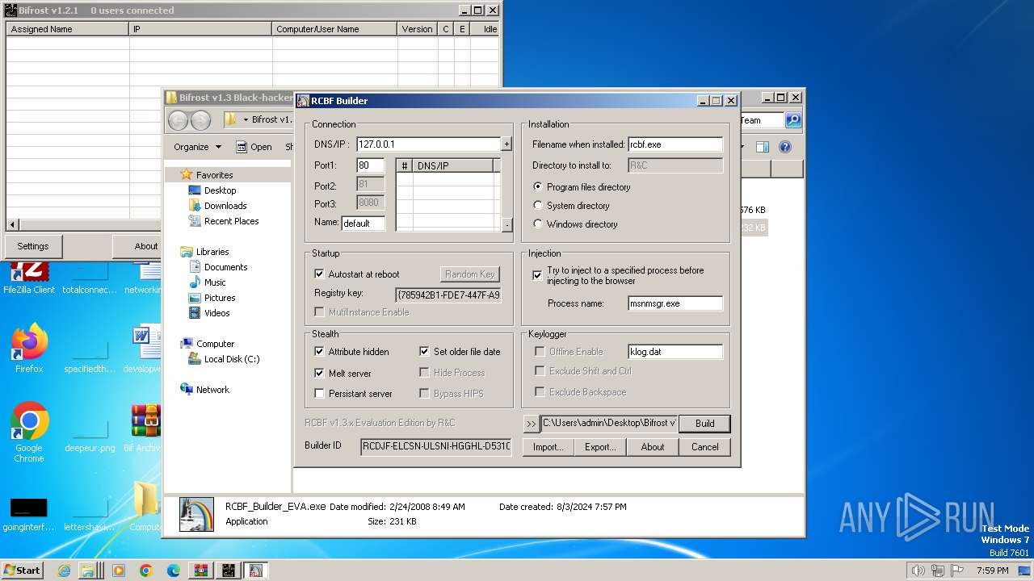
Task: Click About button in RCBF Builder
Action: click(x=653, y=447)
